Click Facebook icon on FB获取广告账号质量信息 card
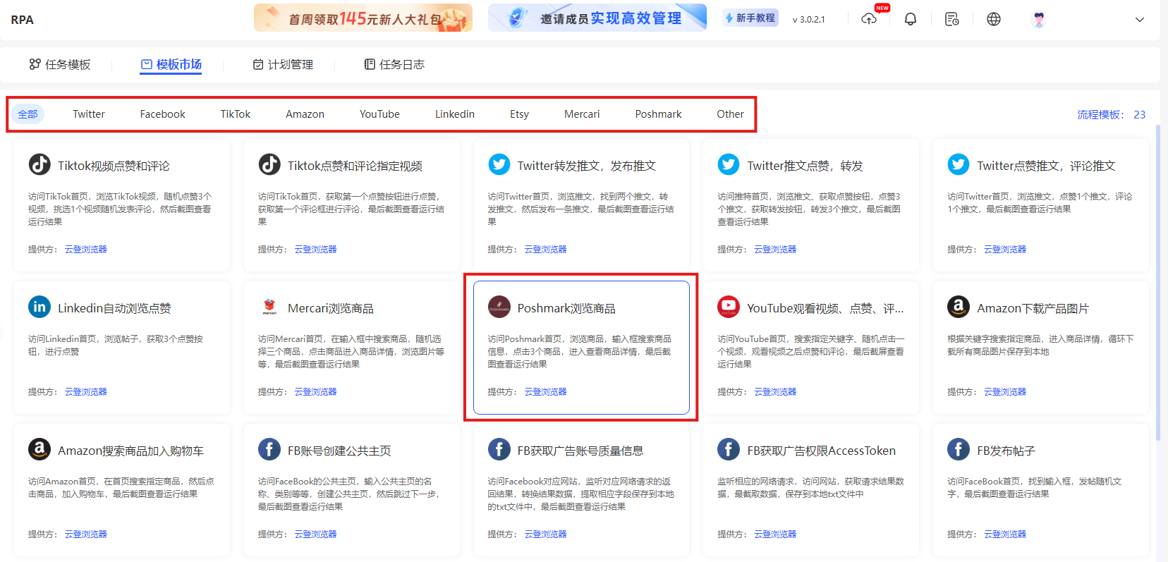 (x=499, y=449)
